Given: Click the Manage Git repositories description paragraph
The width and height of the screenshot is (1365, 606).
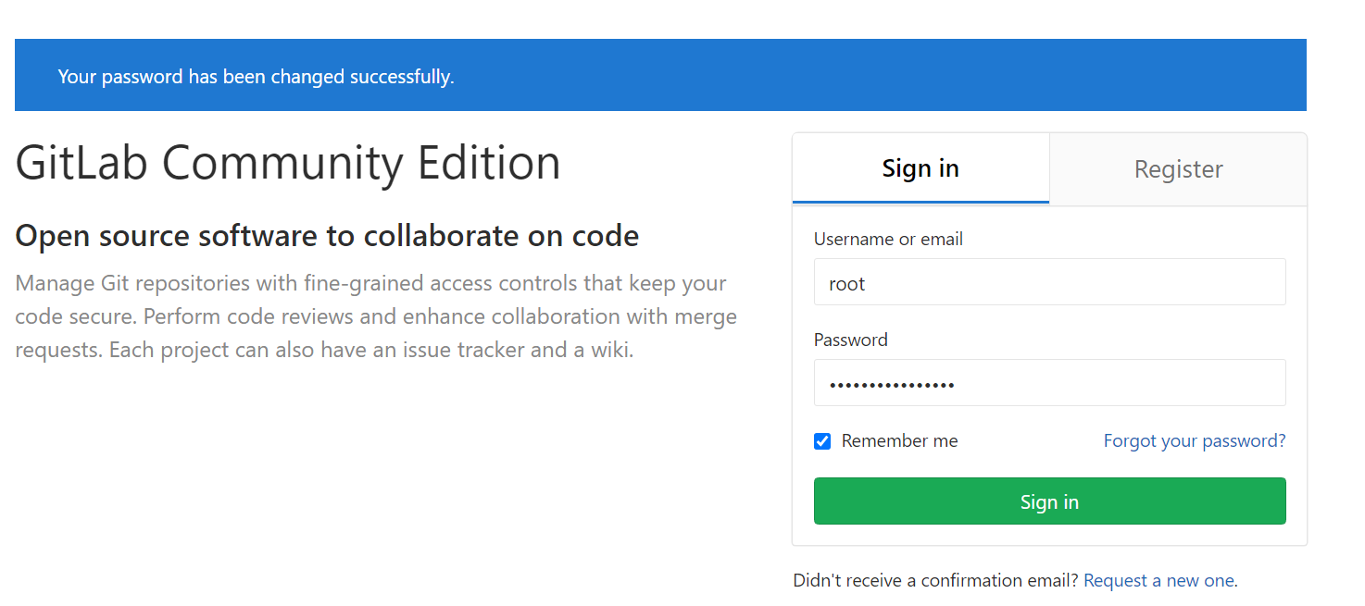Looking at the screenshot, I should (x=376, y=316).
